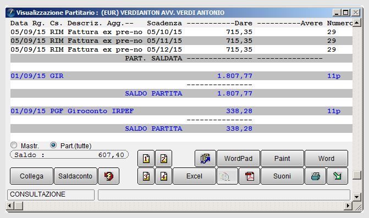Image resolution: width=369 pixels, height=218 pixels.
Task: Close the Visualizzazione Partitario window
Action: click(356, 13)
